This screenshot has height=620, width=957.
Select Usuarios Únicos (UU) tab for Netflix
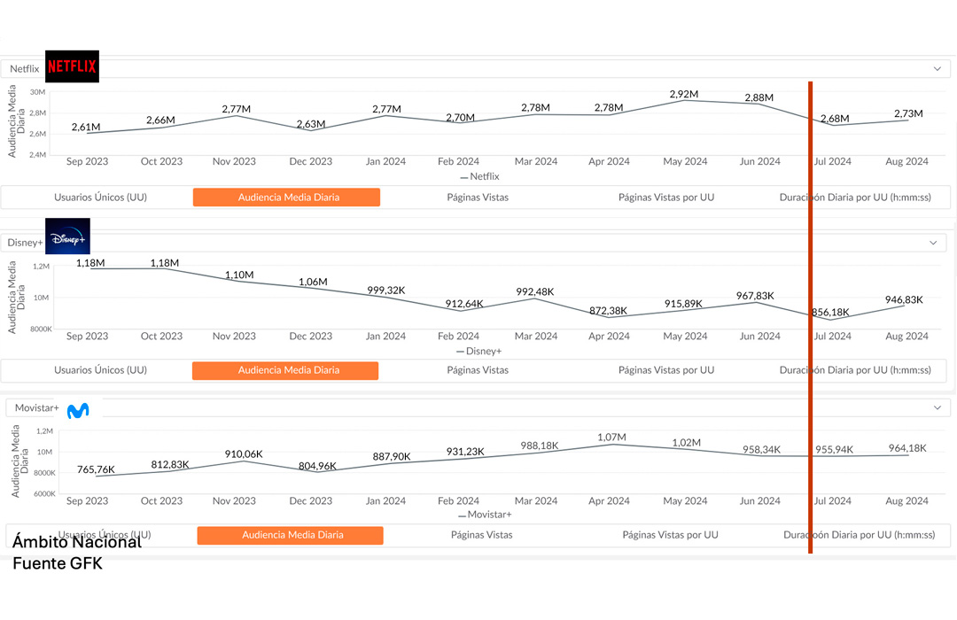(100, 198)
